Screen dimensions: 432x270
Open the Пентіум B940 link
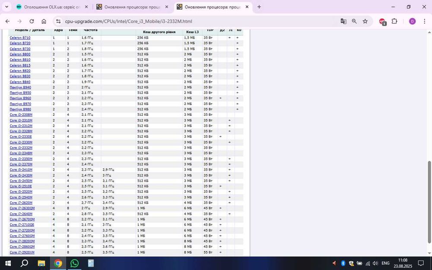pos(20,87)
